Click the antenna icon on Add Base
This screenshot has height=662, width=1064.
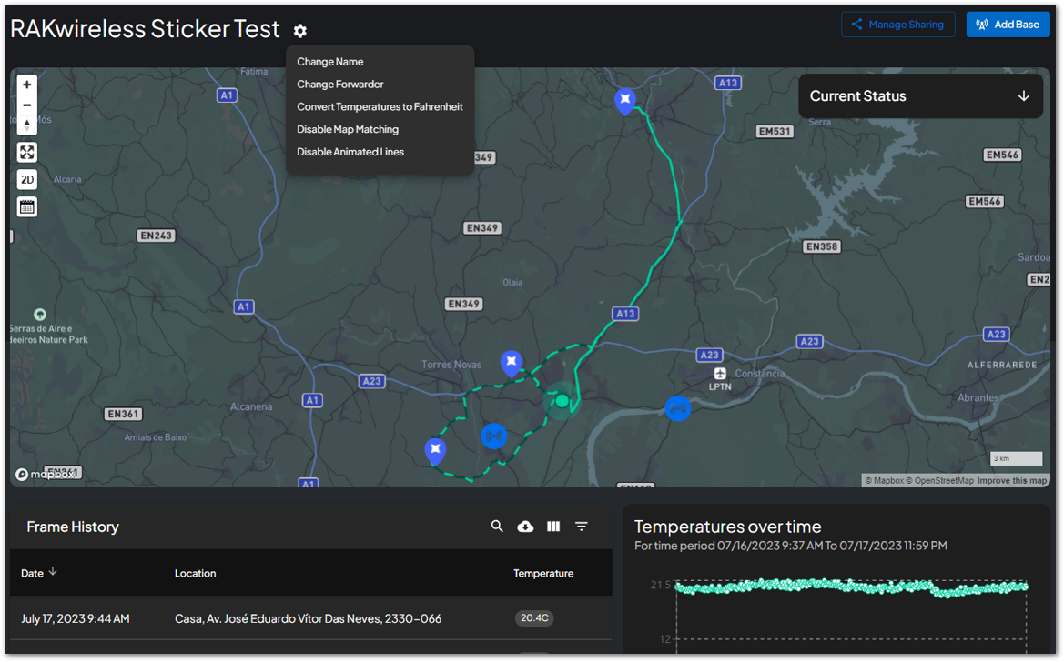coord(982,25)
